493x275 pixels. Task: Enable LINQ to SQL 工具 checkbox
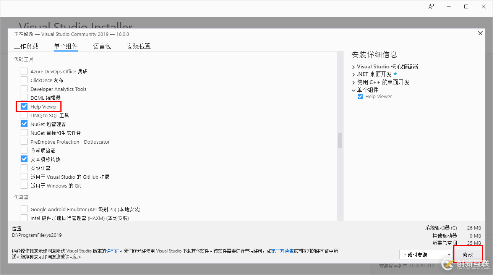(x=24, y=115)
